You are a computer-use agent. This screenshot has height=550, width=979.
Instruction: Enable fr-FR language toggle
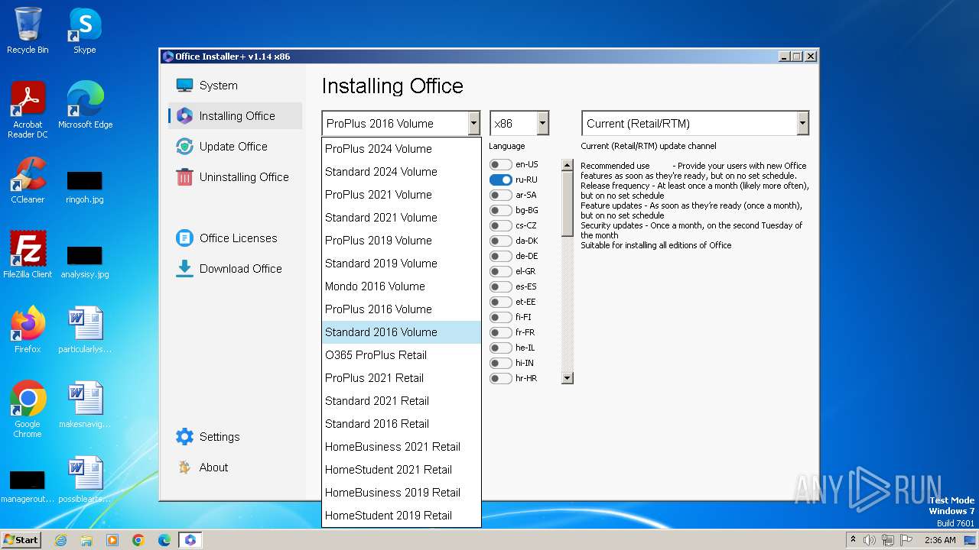pos(501,332)
